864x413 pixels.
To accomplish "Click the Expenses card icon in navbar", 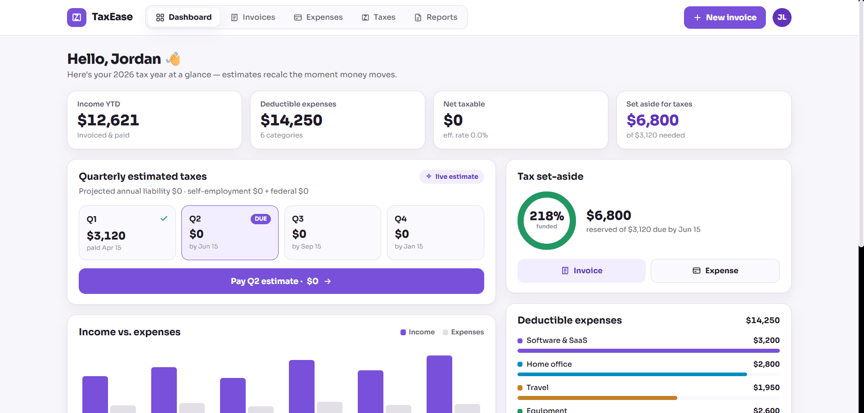I will click(x=298, y=18).
